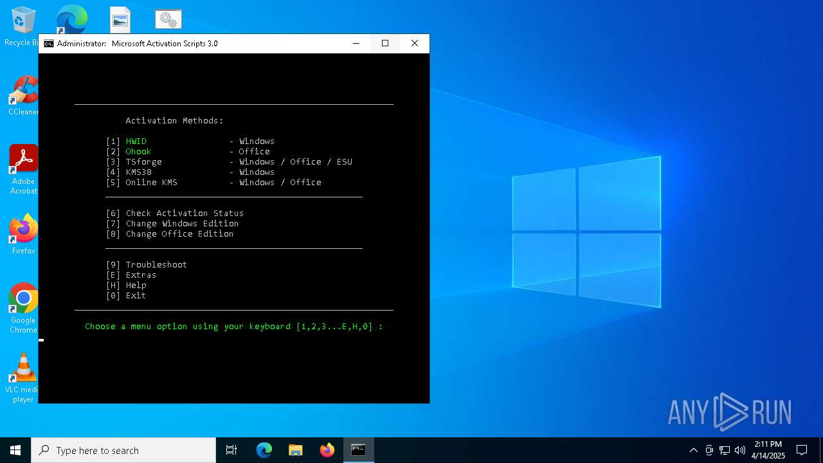This screenshot has height=463, width=823.
Task: Select the image file icon on desktop
Action: point(120,20)
